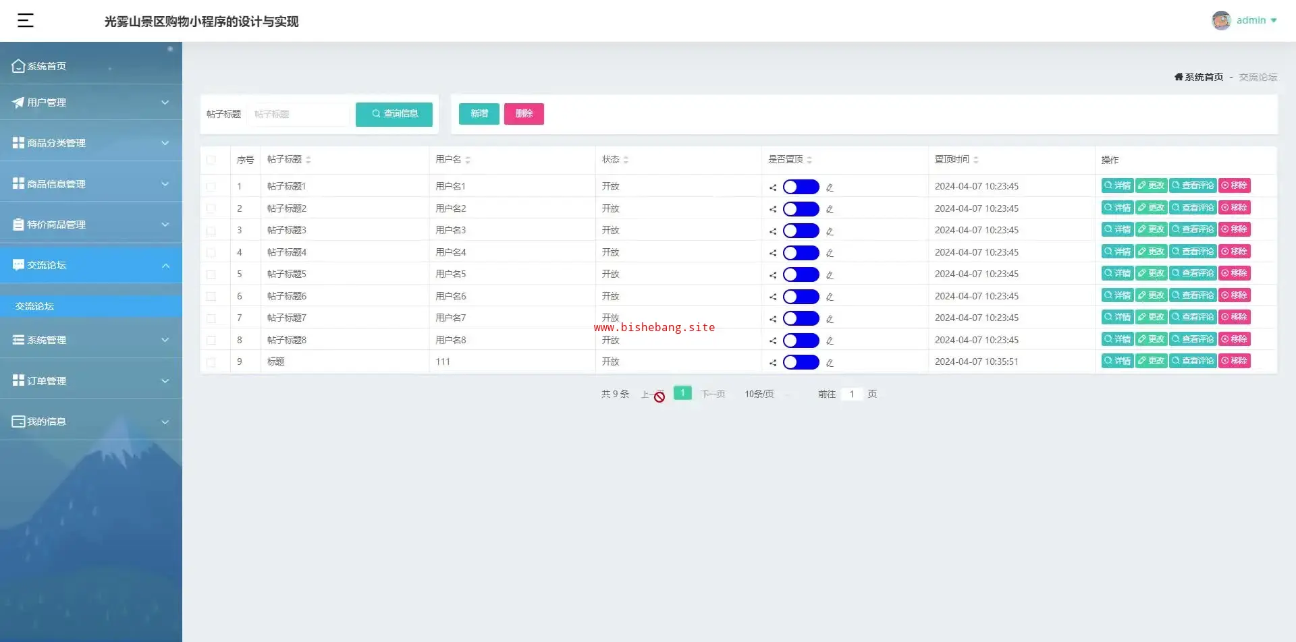Click the 移除 button for row 9
This screenshot has width=1296, height=642.
coord(1234,361)
